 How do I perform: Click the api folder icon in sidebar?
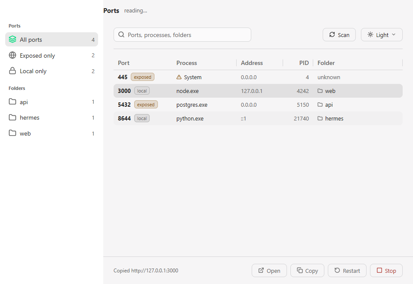click(x=12, y=102)
